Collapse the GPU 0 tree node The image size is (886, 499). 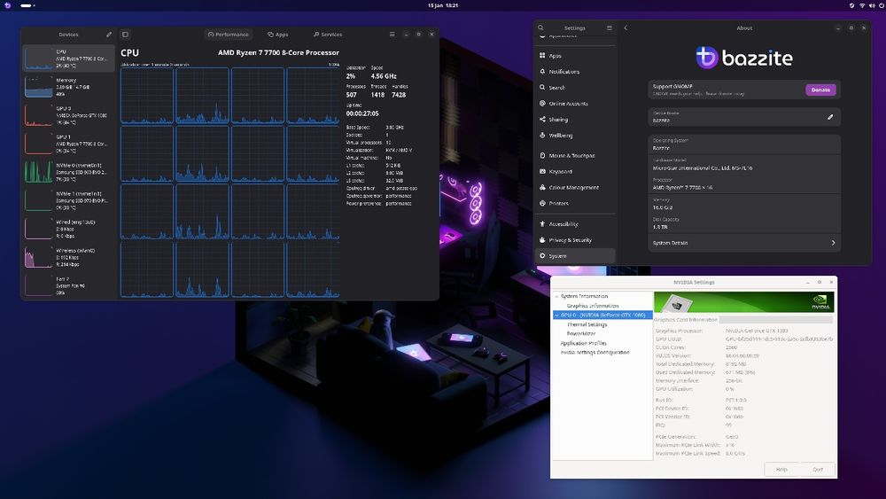point(556,315)
